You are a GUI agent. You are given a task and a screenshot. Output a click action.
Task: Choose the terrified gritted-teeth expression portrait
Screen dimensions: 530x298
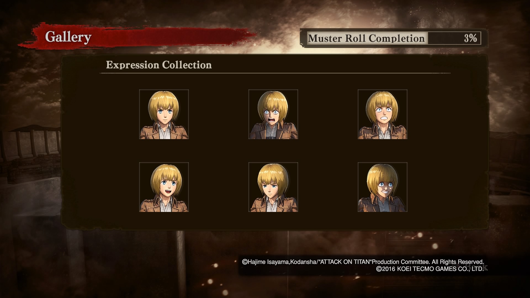click(383, 114)
